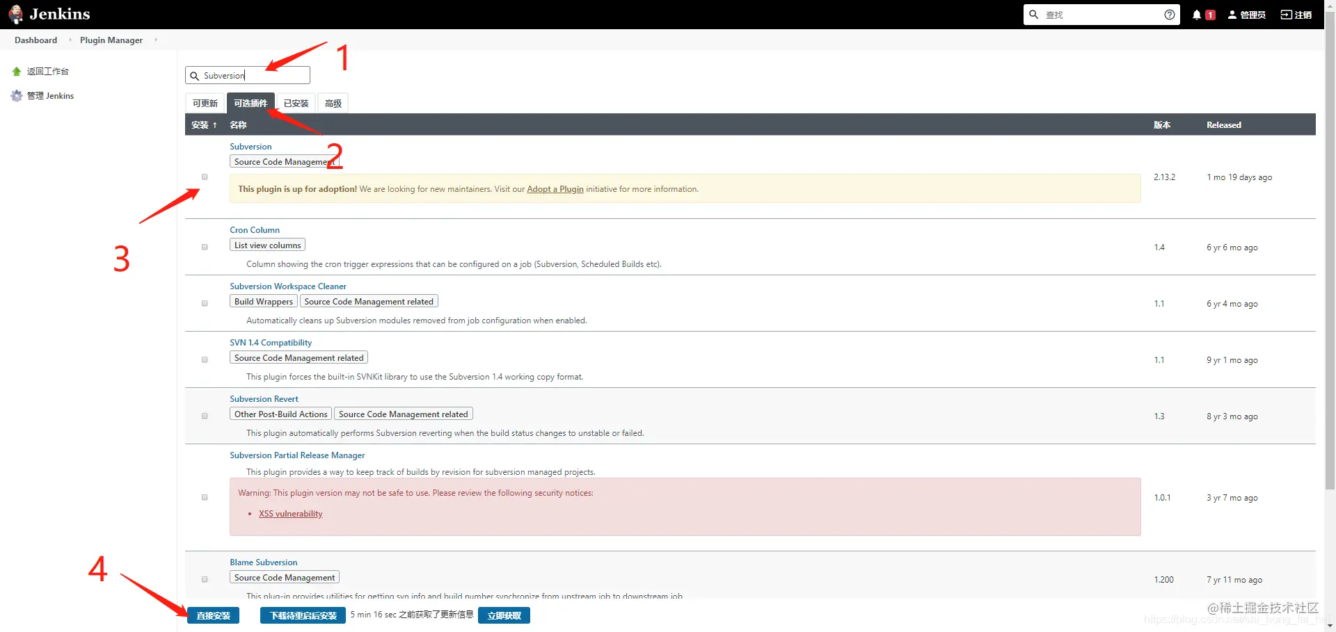The image size is (1336, 632).
Task: Click the scrollbar down arrow
Action: (1330, 626)
